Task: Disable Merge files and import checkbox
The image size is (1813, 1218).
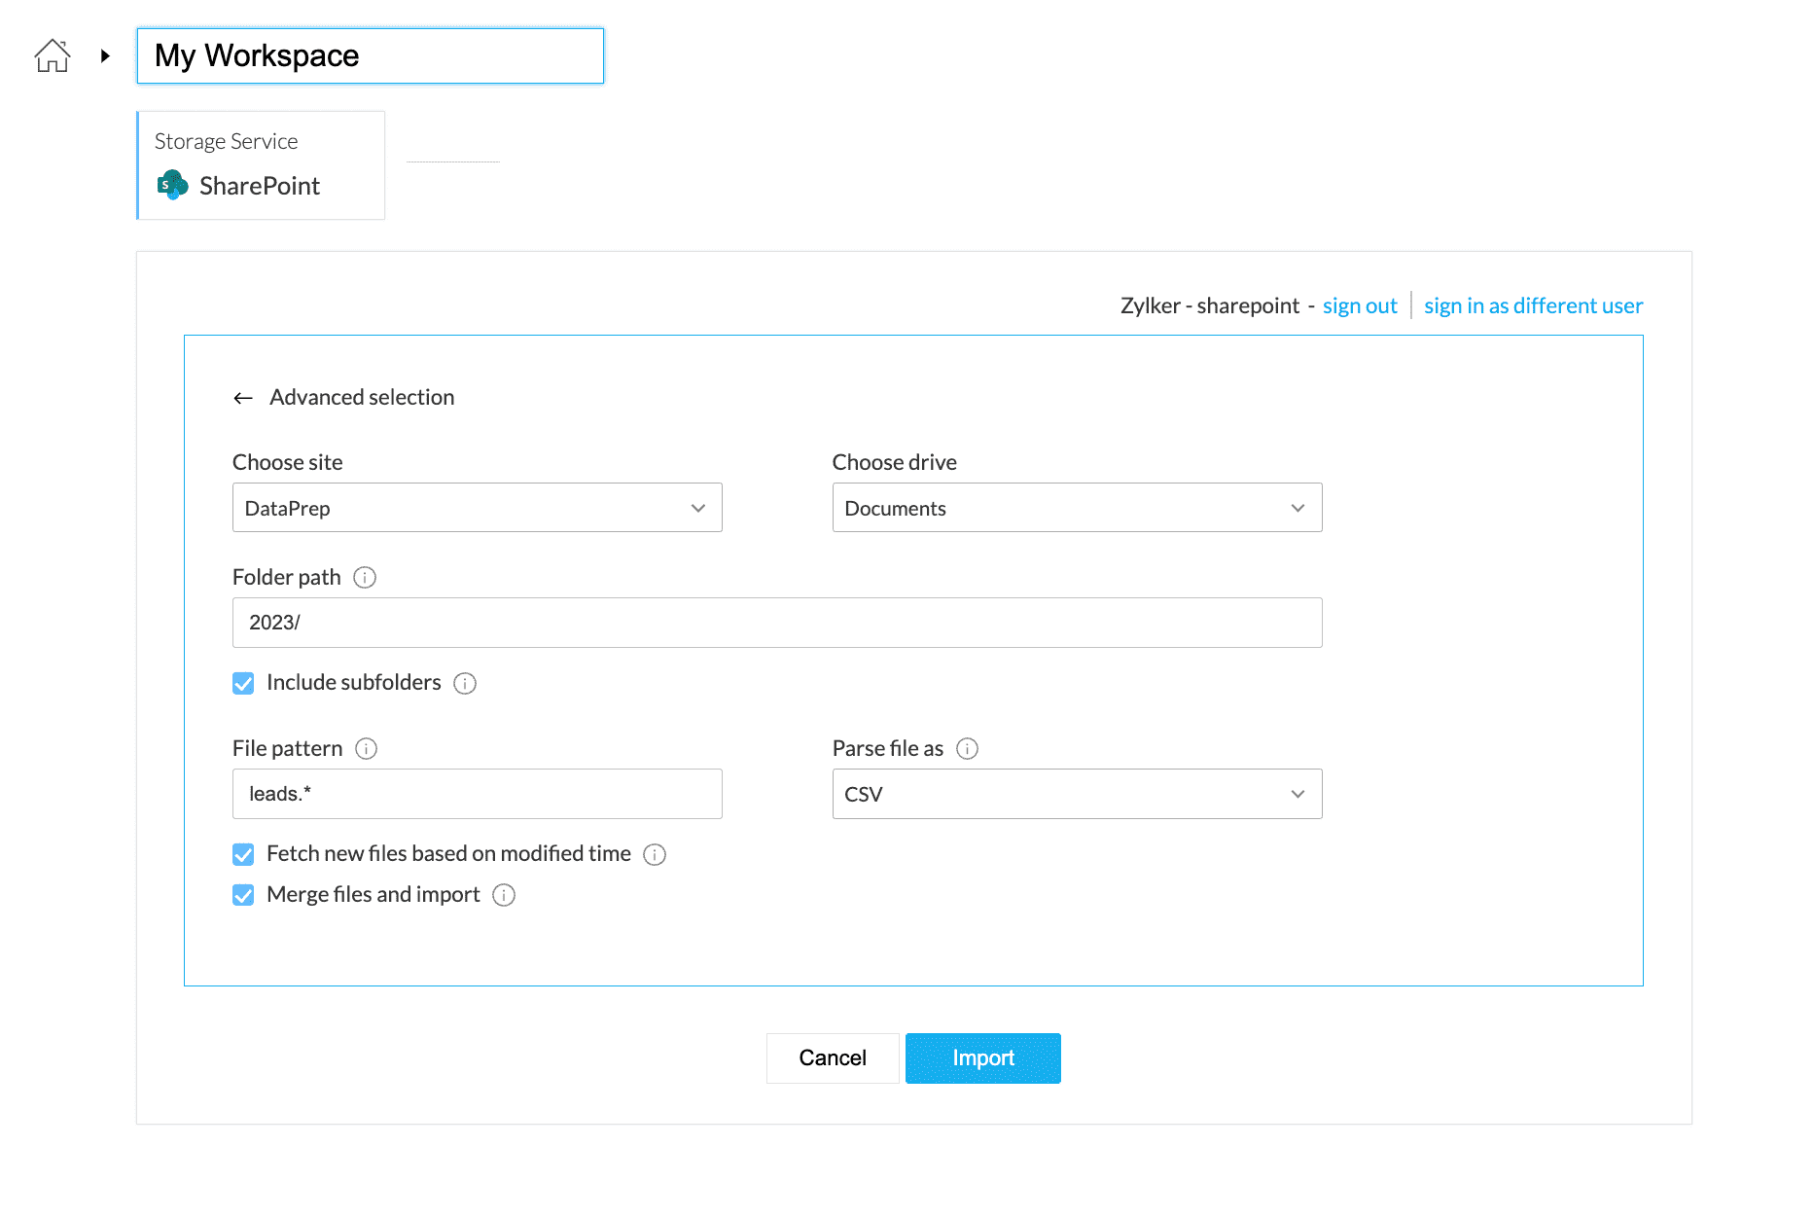Action: pos(243,895)
